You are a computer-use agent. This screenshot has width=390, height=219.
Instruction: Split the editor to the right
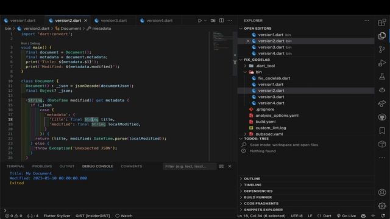[x=221, y=21]
